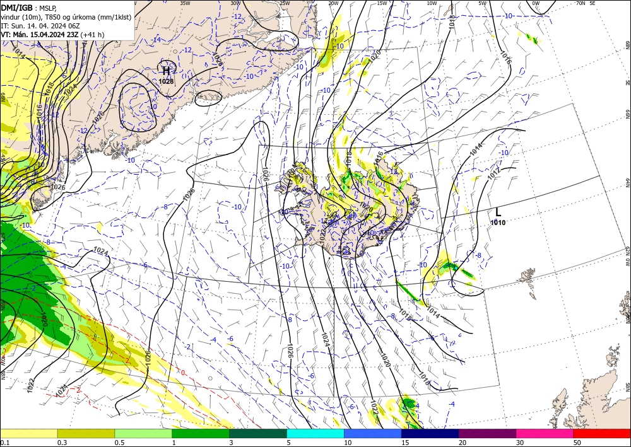Select the purple 20 mm legend swatch
This screenshot has width=631, height=447.
487,433
